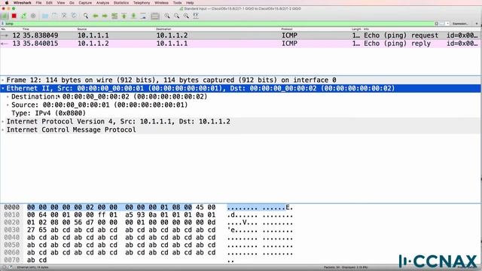Open the Wireless menu

161,3
